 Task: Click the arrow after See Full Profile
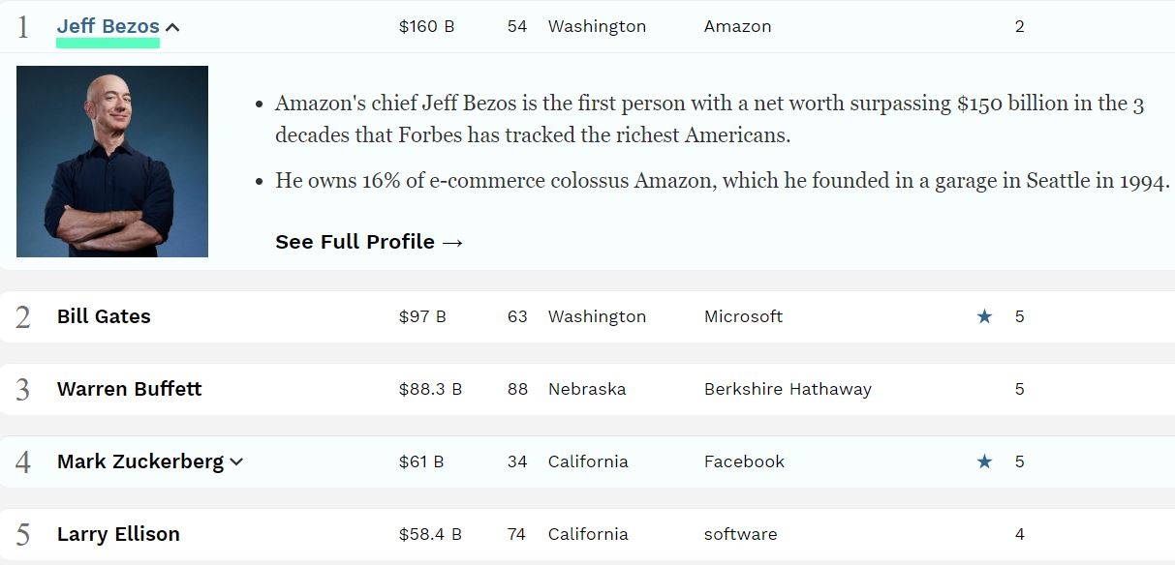(451, 242)
